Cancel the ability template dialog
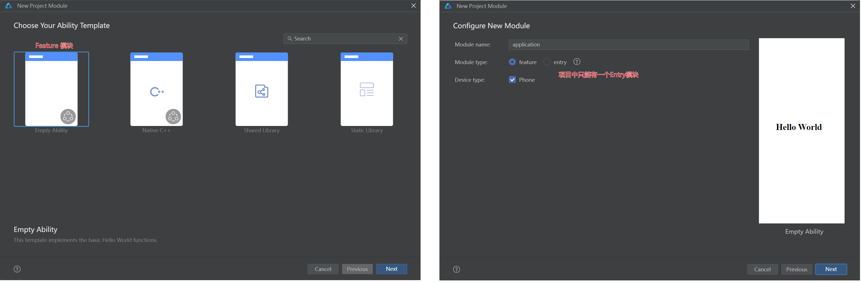The image size is (862, 283). click(323, 269)
